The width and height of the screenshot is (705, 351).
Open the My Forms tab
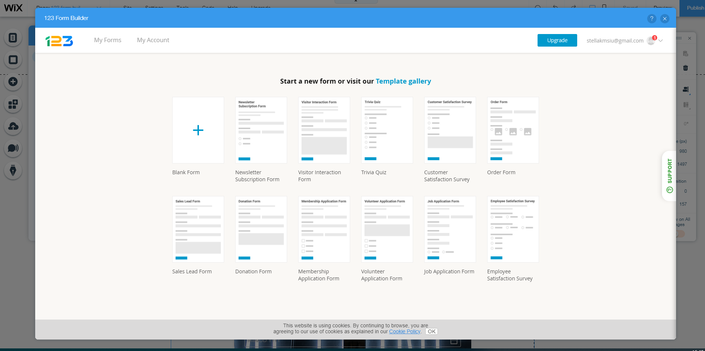107,40
